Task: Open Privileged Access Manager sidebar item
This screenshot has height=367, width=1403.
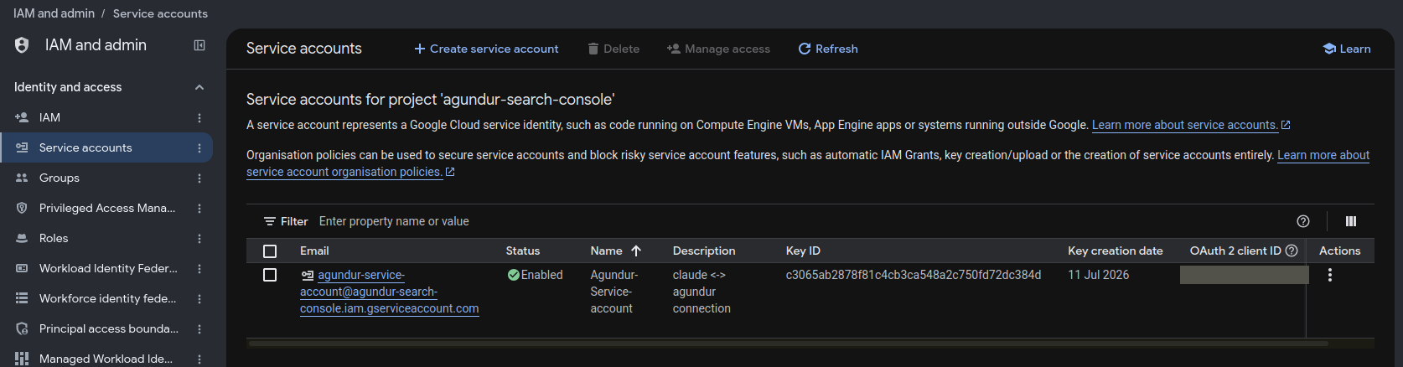Action: 107,208
